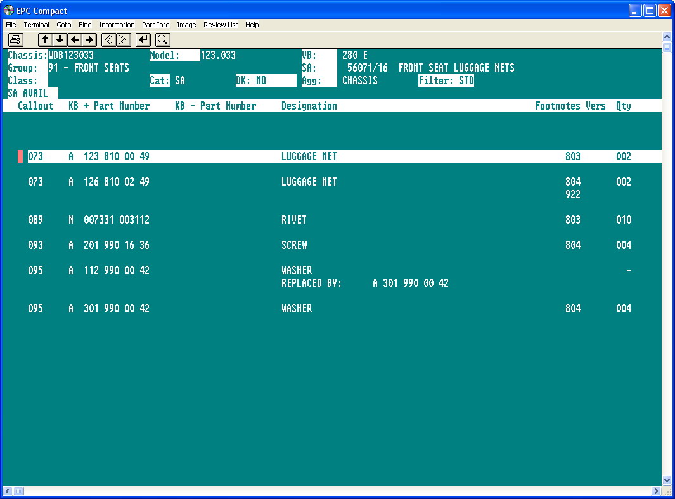Click the EPC Compact title bar icon

(9, 10)
